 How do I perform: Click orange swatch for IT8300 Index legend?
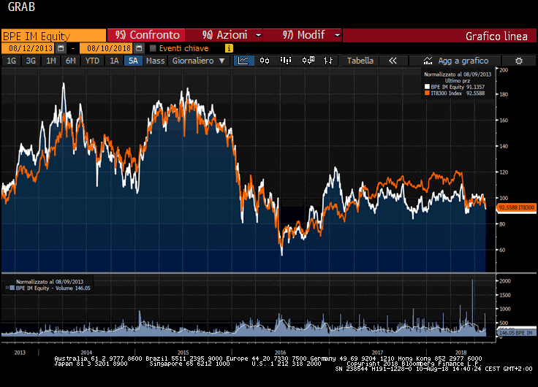(427, 93)
